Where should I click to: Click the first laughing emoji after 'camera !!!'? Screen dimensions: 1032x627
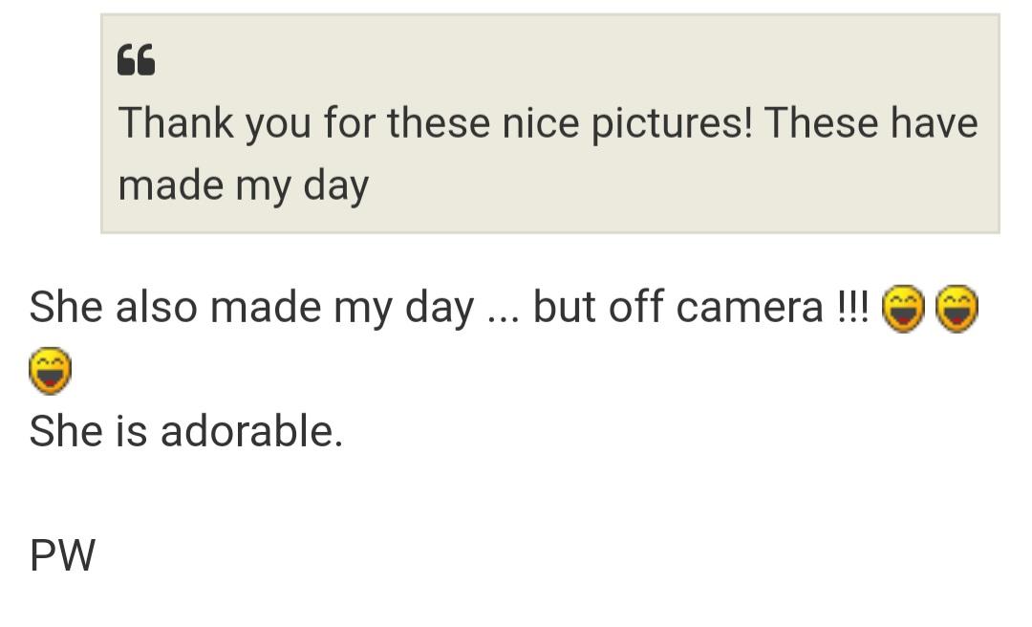point(900,310)
